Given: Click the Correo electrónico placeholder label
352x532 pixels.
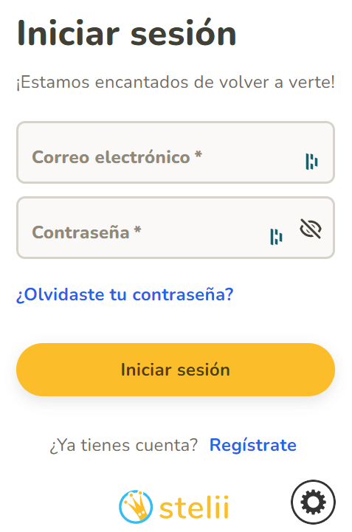Looking at the screenshot, I should 111,157.
